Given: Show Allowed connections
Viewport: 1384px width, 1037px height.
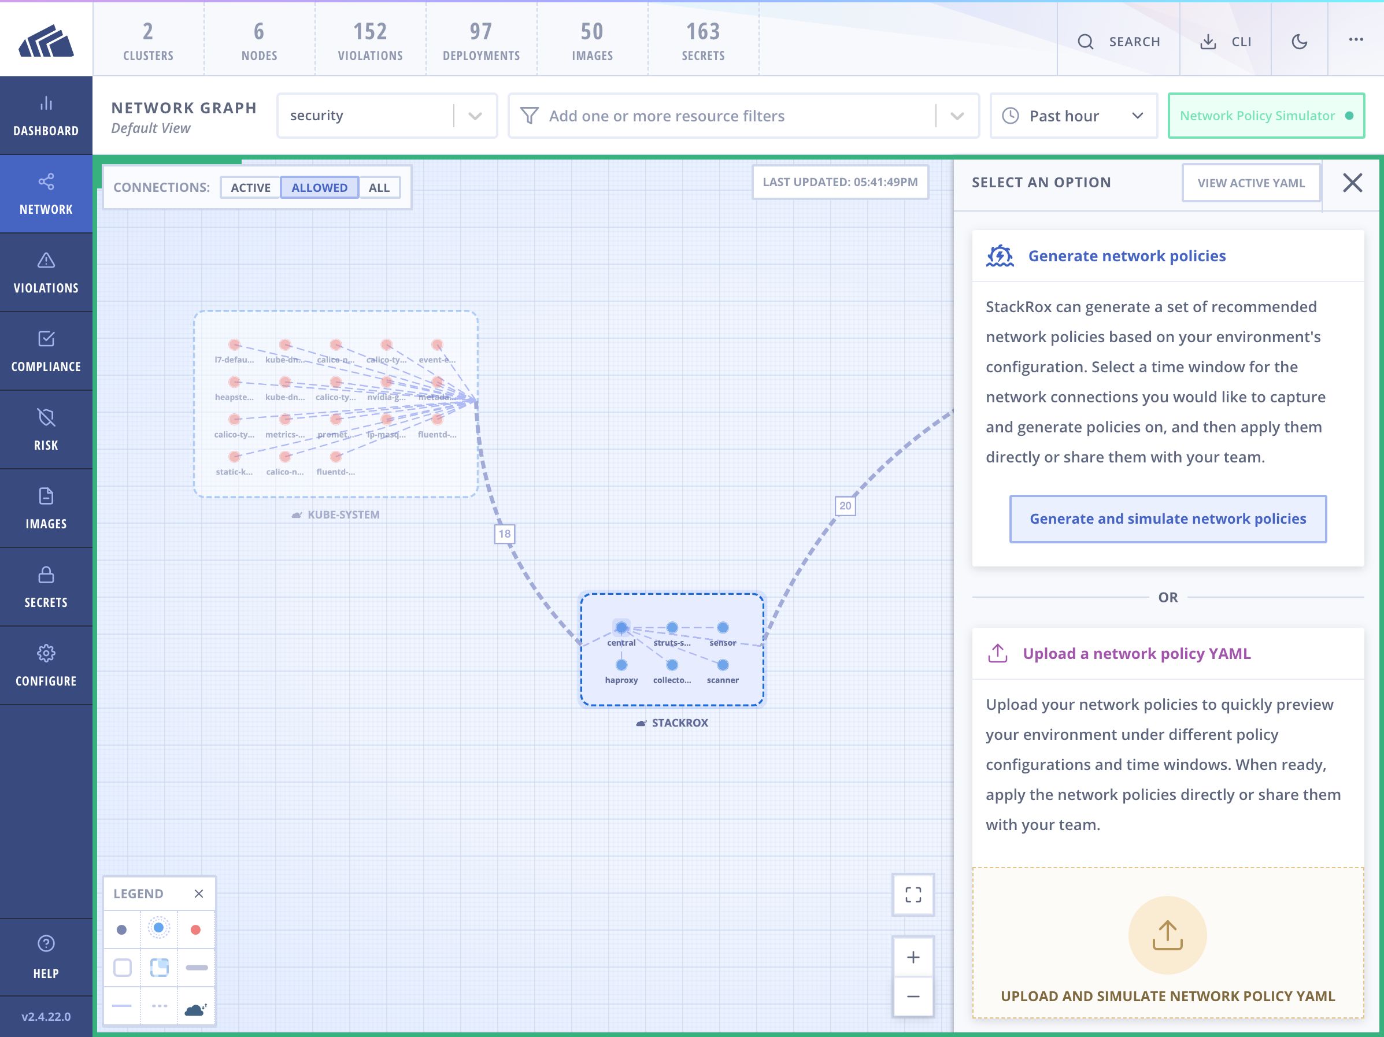Looking at the screenshot, I should [319, 188].
